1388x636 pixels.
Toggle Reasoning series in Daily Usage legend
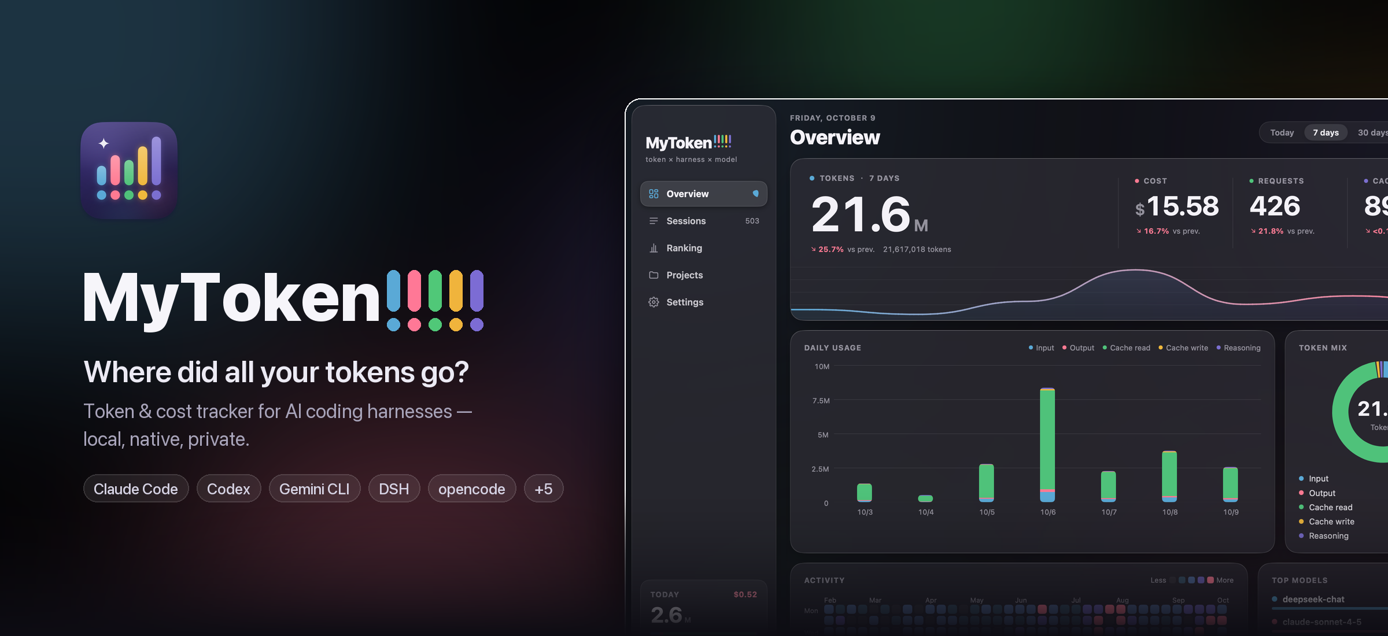pyautogui.click(x=1238, y=347)
